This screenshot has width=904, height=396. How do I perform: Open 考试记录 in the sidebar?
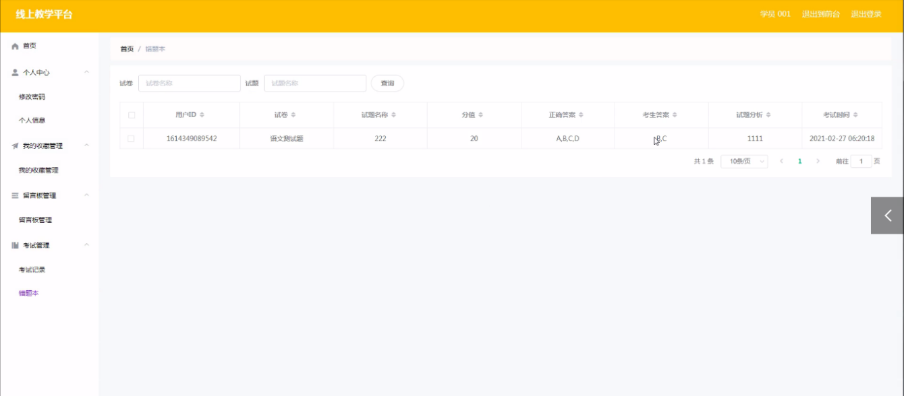pos(32,270)
